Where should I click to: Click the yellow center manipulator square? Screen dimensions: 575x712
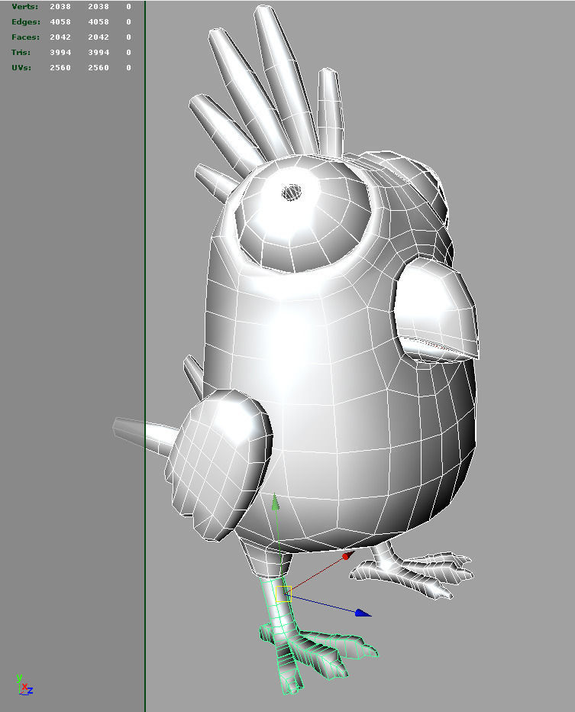pos(283,594)
